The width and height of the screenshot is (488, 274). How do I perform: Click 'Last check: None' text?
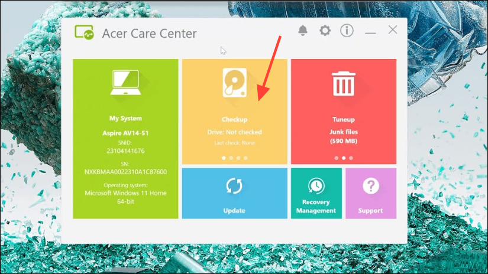click(x=235, y=143)
